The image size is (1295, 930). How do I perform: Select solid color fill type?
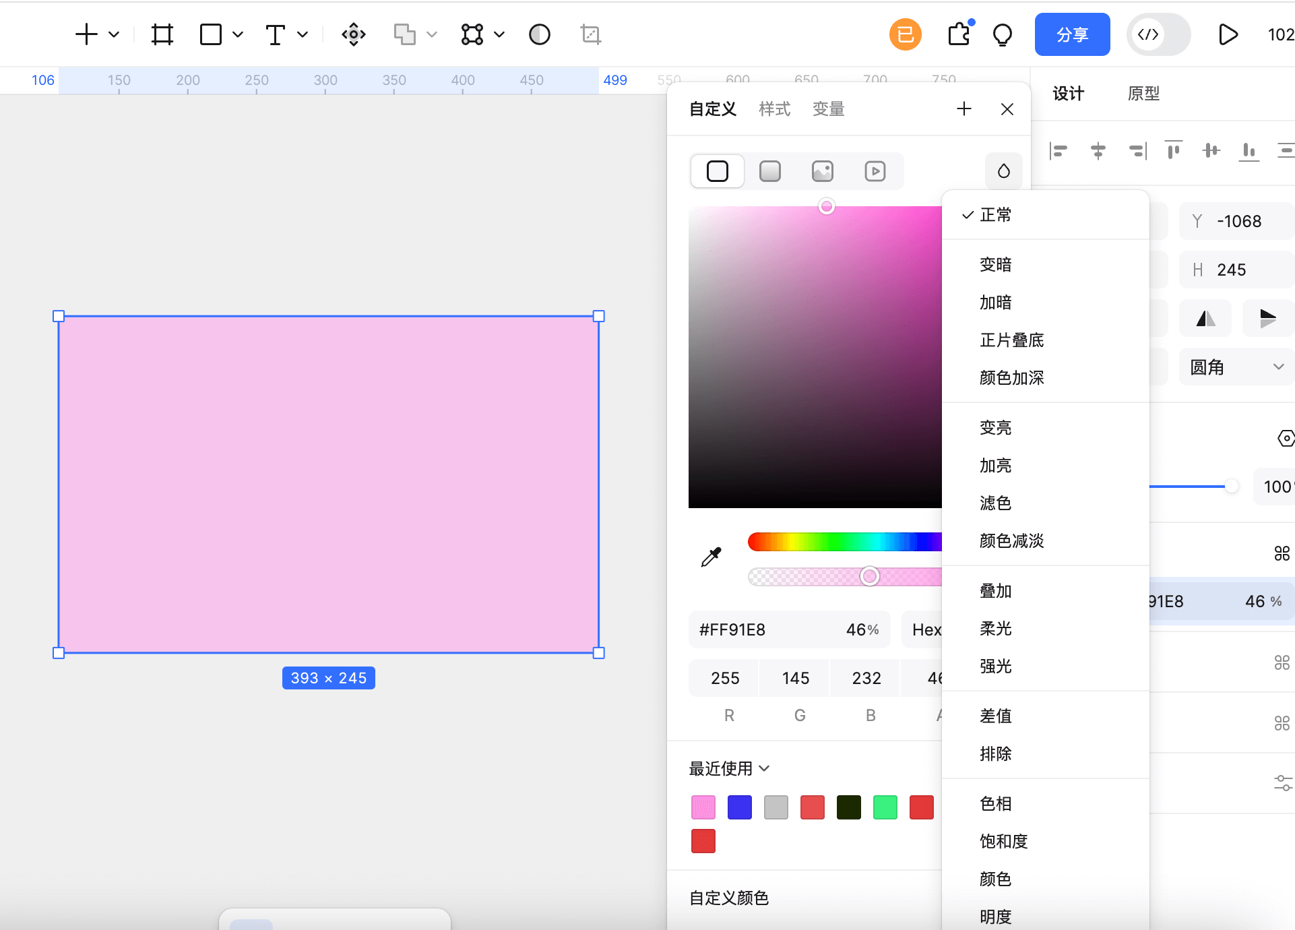(718, 171)
